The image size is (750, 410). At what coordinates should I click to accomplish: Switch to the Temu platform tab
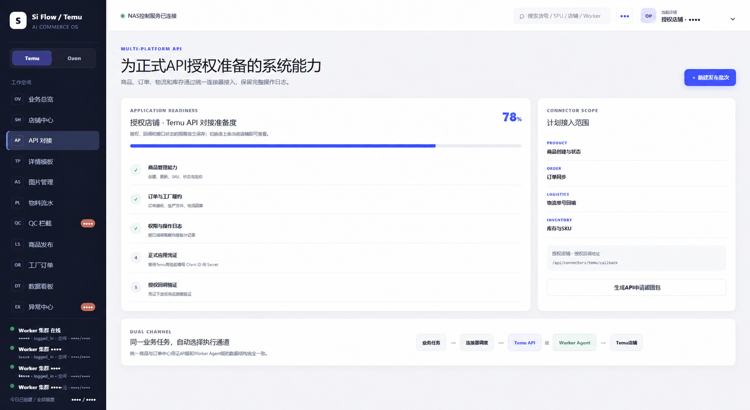32,58
